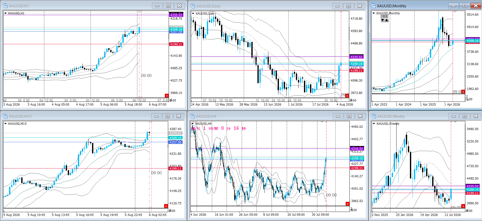482x221 pixels.
Task: Minimize the XAUUSD,Daily chart window
Action: (x=338, y=6)
